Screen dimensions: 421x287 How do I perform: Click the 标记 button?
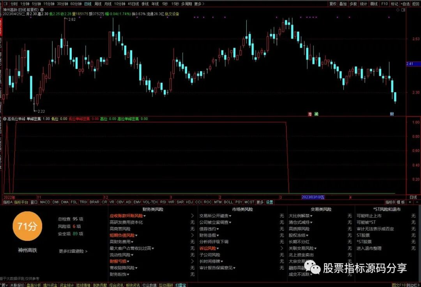[x=394, y=4]
